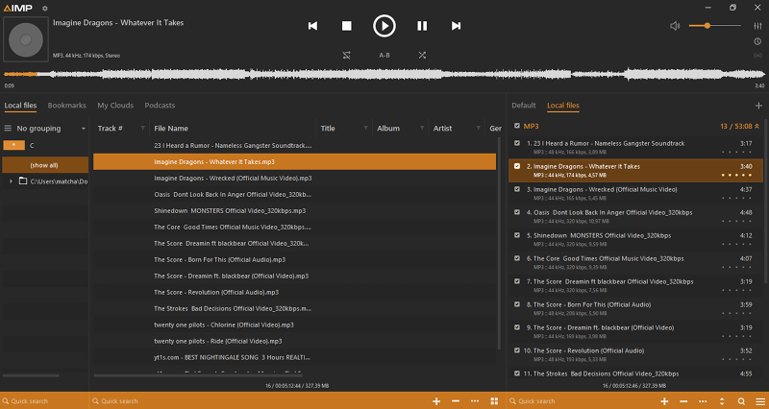The width and height of the screenshot is (769, 409).
Task: Select Oasis Dont Look Back In Anger file
Action: (x=294, y=195)
